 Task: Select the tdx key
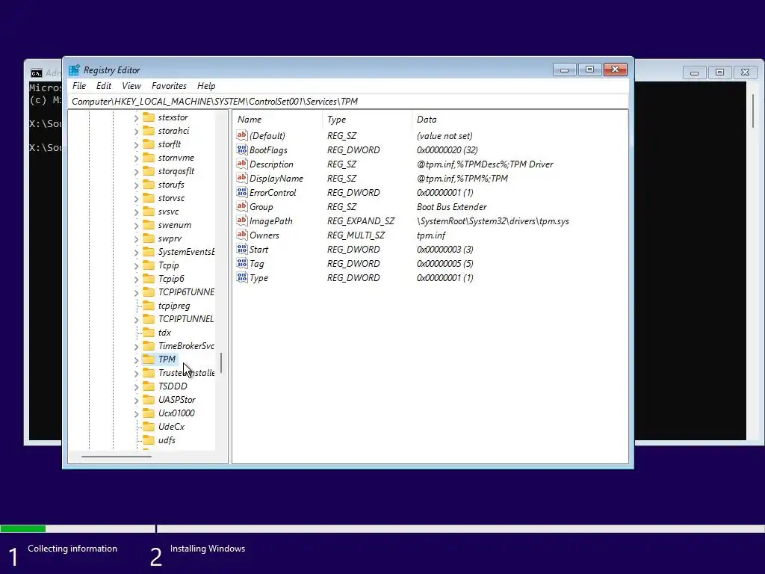[164, 333]
